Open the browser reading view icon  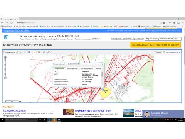(161, 22)
